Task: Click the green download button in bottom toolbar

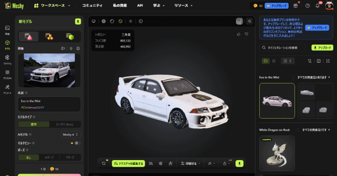Action: coord(239,163)
